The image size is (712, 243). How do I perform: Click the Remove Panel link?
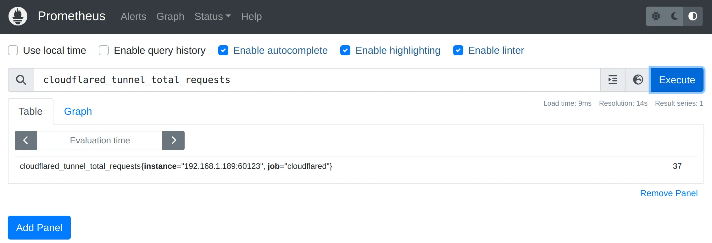click(x=669, y=193)
